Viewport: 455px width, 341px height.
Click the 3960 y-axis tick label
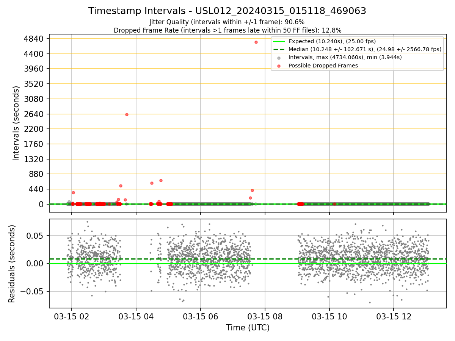[34, 69]
